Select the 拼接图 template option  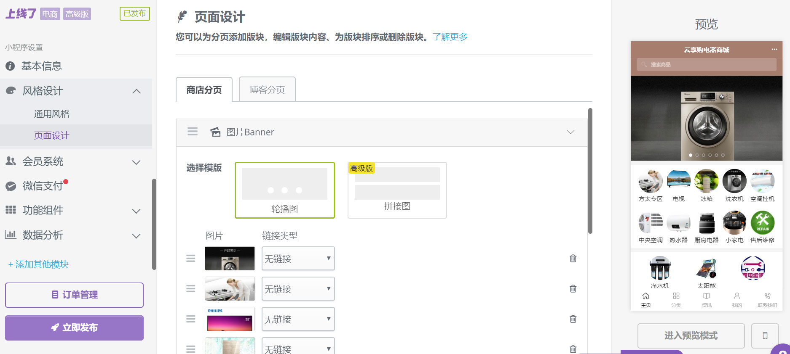point(397,190)
